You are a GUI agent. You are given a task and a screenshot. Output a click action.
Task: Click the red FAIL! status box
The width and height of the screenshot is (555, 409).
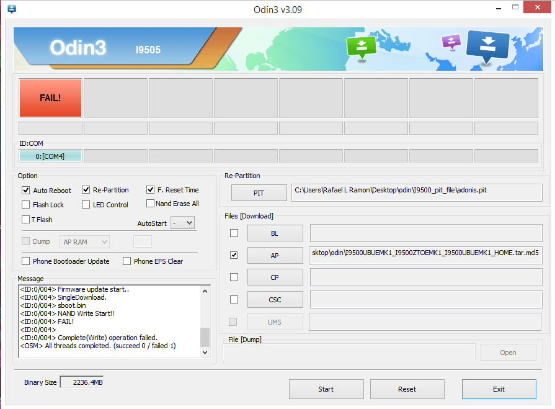[x=50, y=98]
